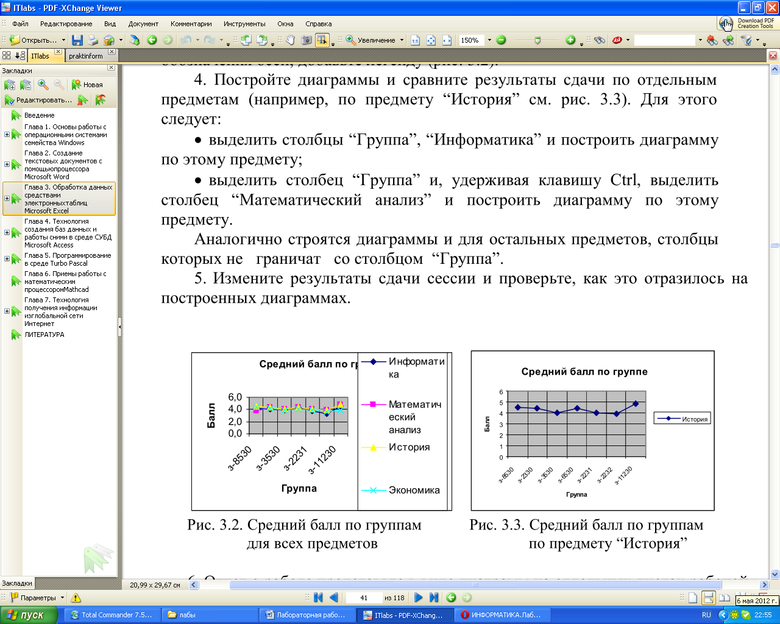Select the Hand tool
780x624 pixels.
(291, 40)
